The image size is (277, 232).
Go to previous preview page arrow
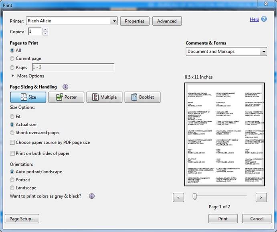178,197
